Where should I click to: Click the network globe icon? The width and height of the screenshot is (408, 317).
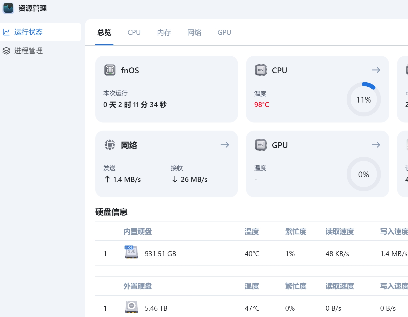click(x=110, y=145)
